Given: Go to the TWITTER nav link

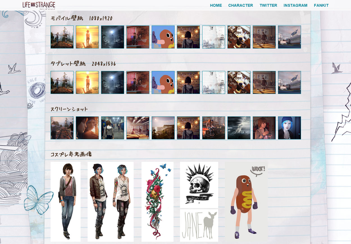Looking at the screenshot, I should click(x=268, y=5).
